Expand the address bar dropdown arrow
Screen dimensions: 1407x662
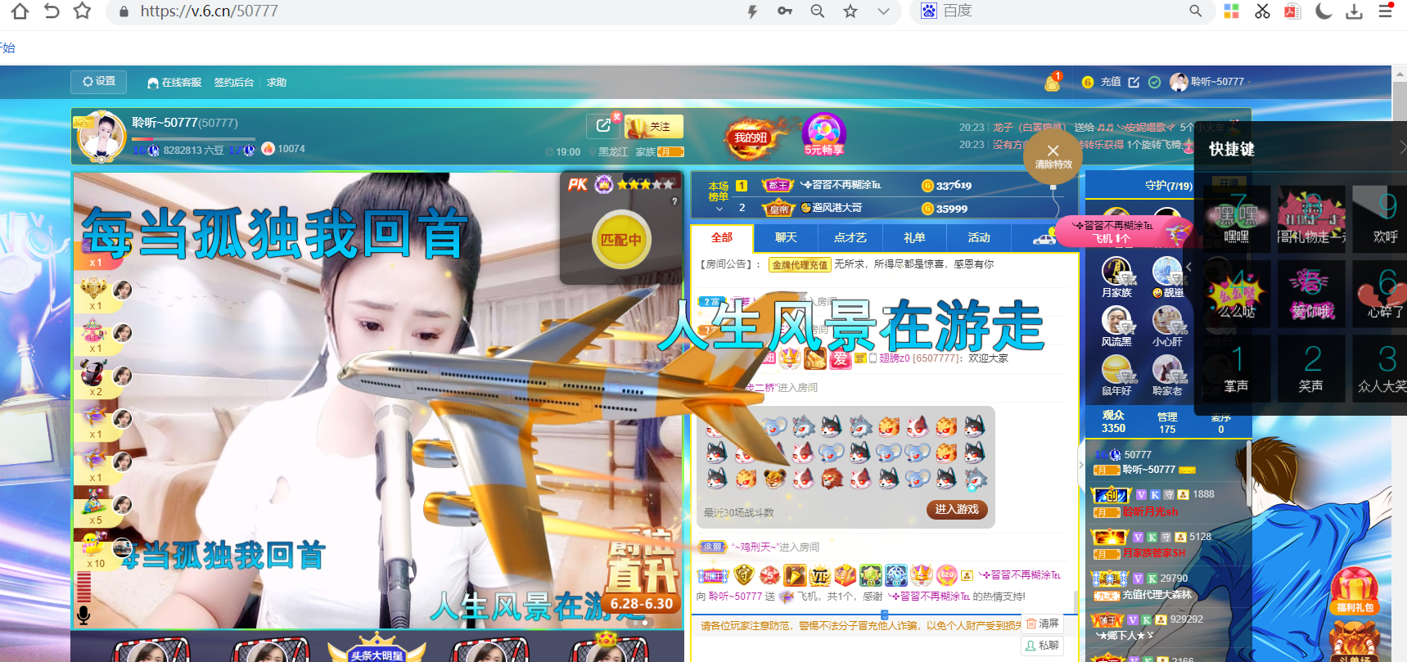(x=883, y=11)
